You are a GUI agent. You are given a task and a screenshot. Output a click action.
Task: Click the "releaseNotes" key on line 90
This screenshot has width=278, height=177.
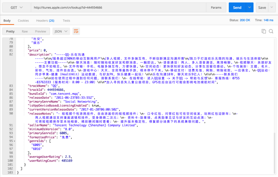coord(40,113)
